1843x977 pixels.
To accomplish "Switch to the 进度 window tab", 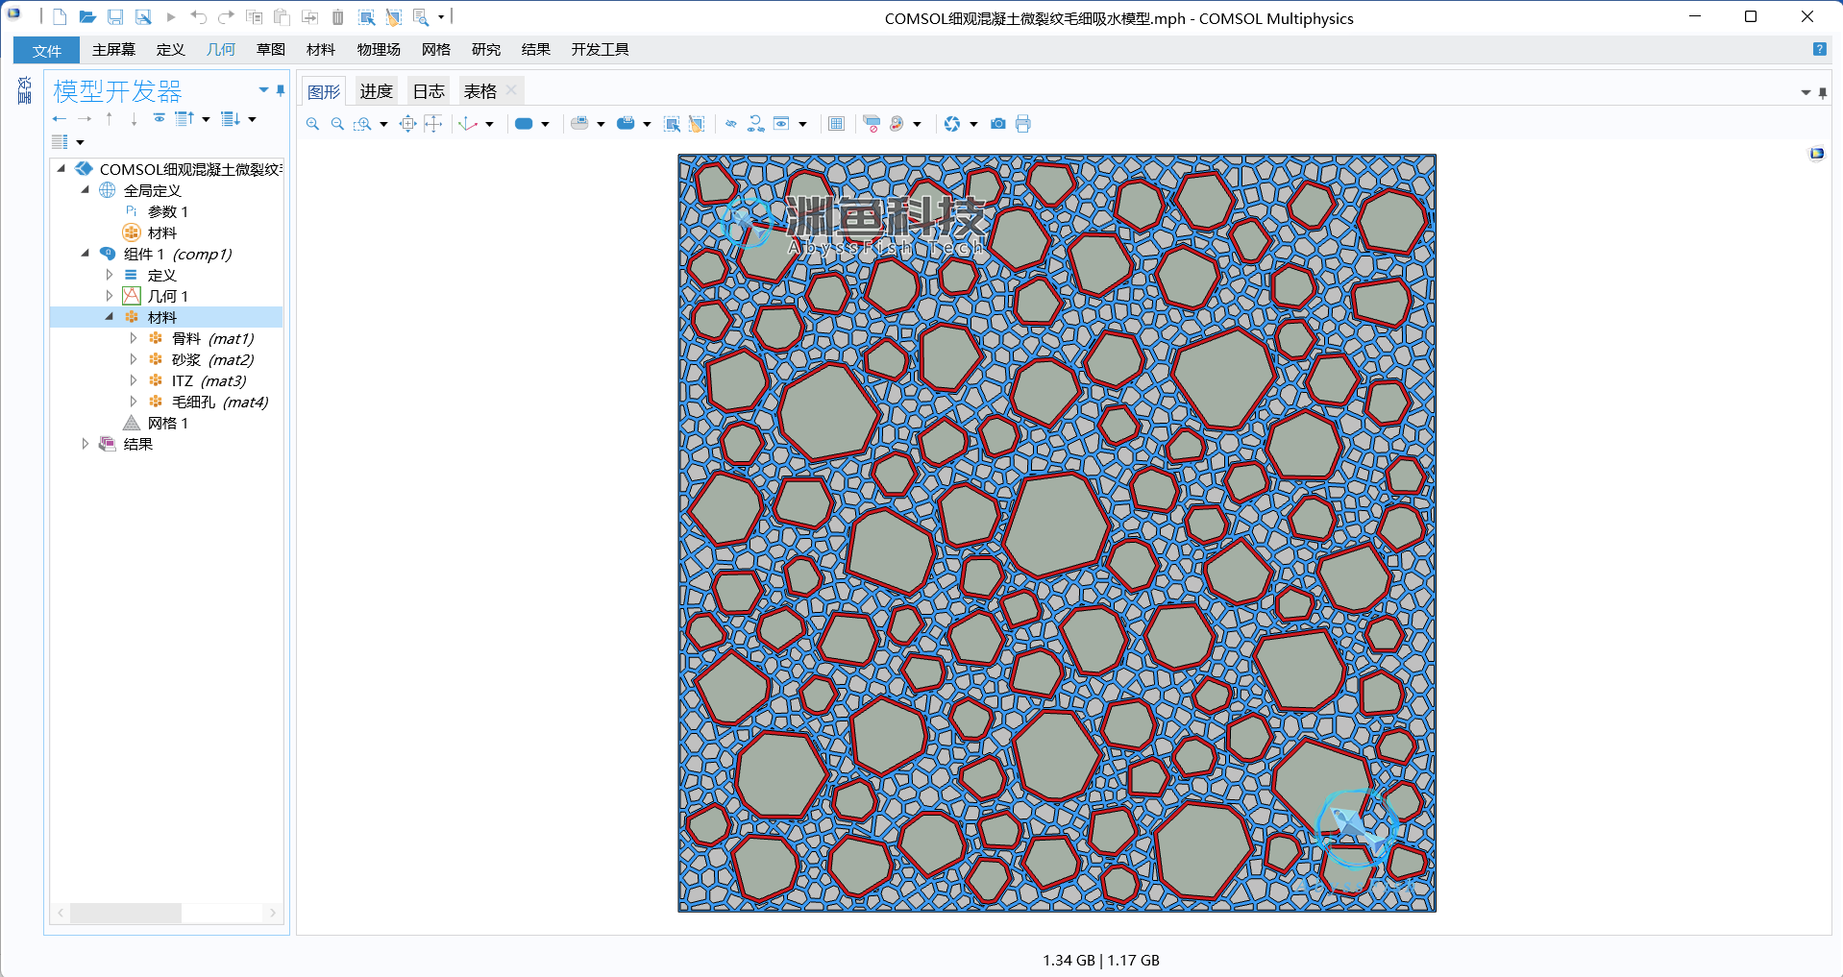I will (377, 91).
